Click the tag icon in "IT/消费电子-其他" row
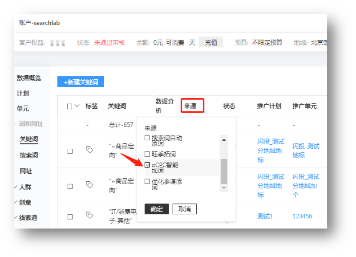Image resolution: width=356 pixels, height=257 pixels. click(90, 215)
